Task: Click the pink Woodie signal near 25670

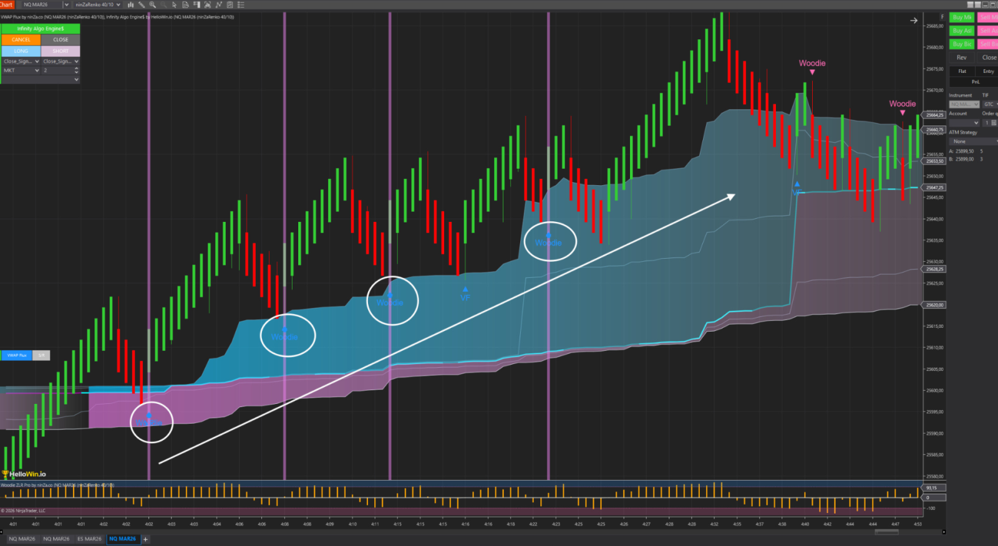Action: pyautogui.click(x=812, y=65)
